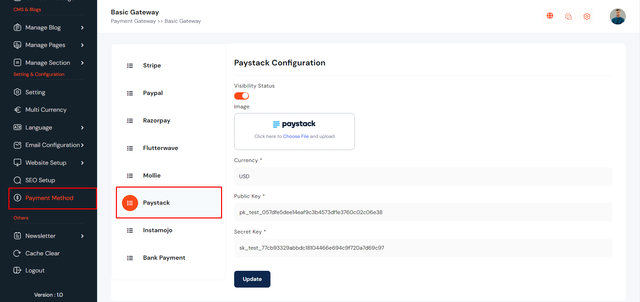This screenshot has height=302, width=640.
Task: Click into the Public Key field
Action: click(423, 212)
